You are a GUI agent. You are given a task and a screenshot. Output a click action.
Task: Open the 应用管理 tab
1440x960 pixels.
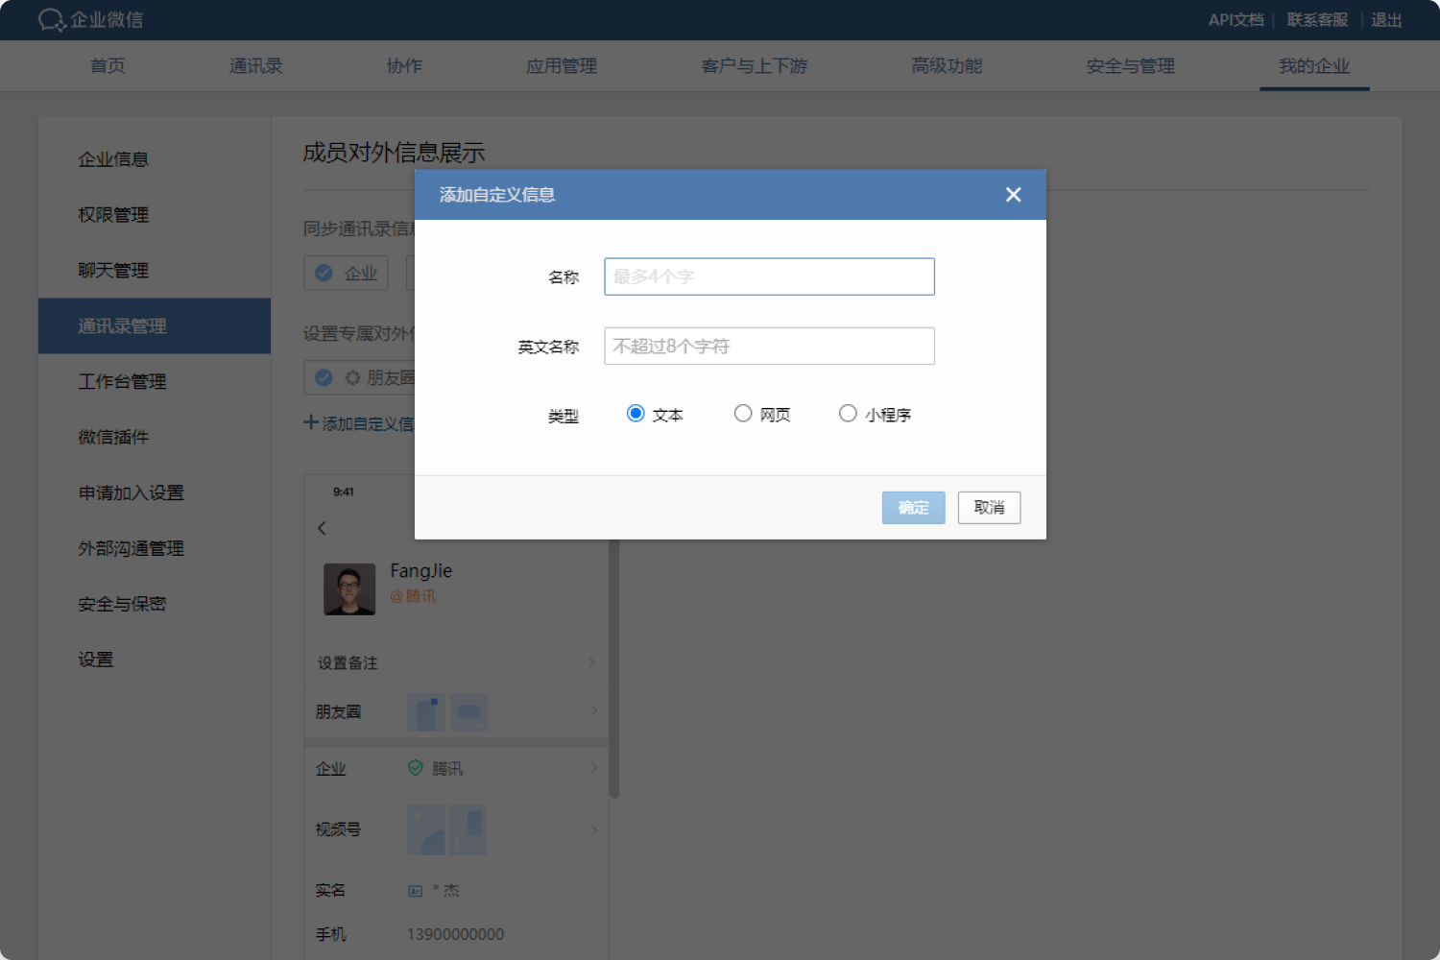tap(561, 65)
